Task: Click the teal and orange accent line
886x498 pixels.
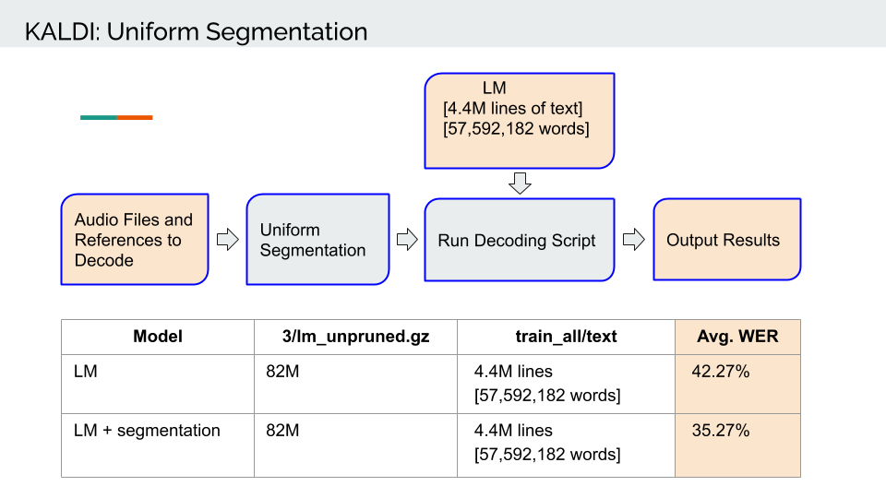Action: tap(116, 117)
